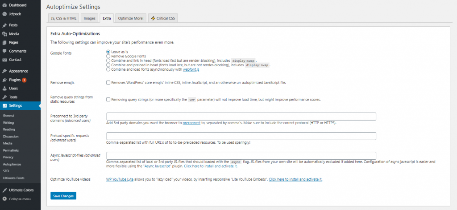Open the Optimize More! tab
Viewport: 457px width, 210px height.
click(131, 18)
